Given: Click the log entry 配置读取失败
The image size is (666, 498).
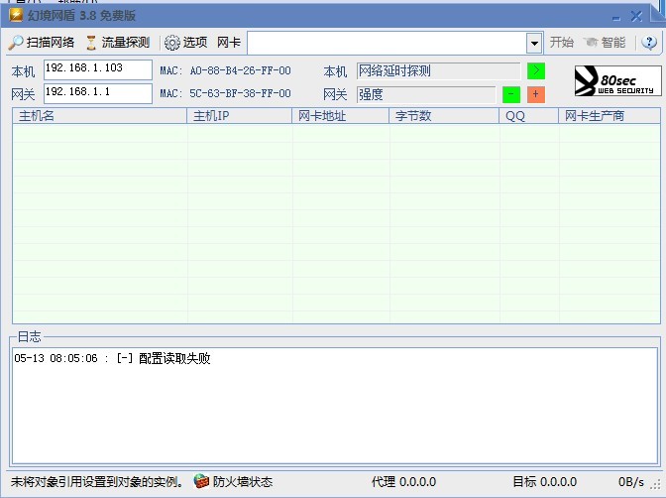Looking at the screenshot, I should pyautogui.click(x=113, y=358).
